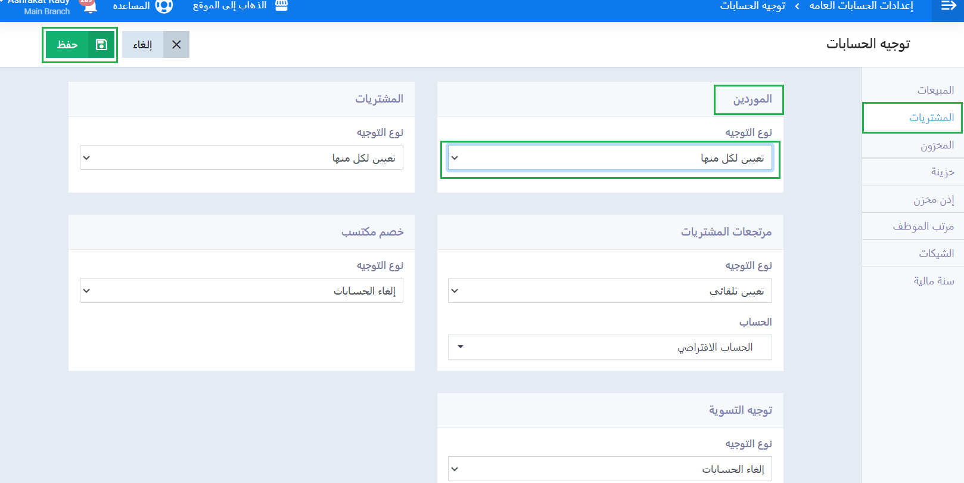Image resolution: width=964 pixels, height=483 pixels.
Task: Click the storefront go-to-site icon
Action: 281,6
